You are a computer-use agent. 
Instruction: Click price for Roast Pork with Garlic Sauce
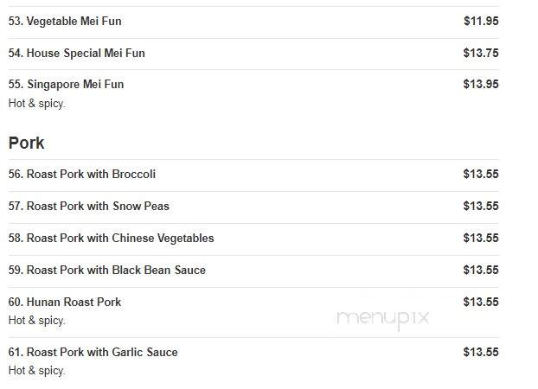pos(481,352)
